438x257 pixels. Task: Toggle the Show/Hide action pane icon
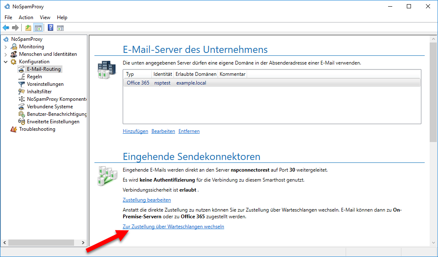(x=60, y=27)
